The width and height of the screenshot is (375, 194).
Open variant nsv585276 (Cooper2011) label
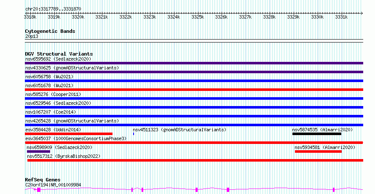[53, 94]
